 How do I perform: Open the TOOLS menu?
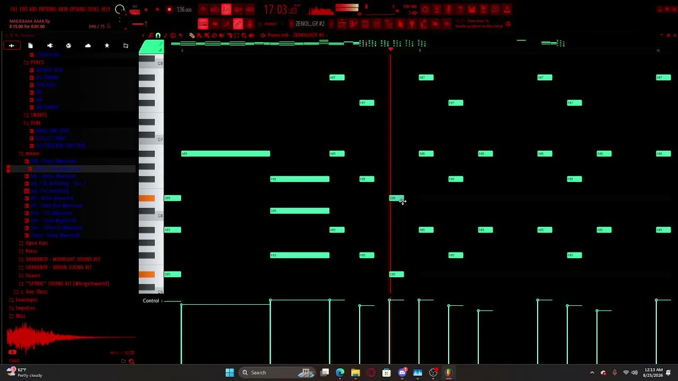coord(93,10)
